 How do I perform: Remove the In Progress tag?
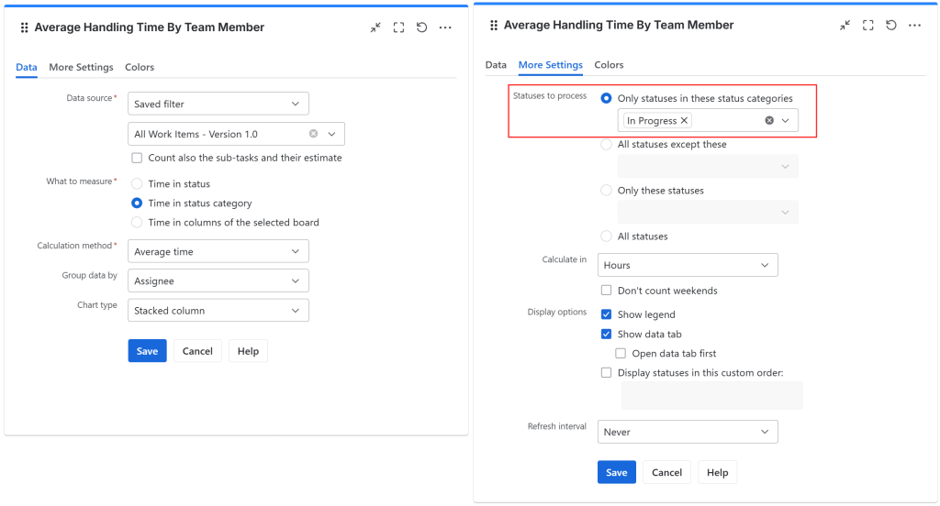(x=684, y=121)
